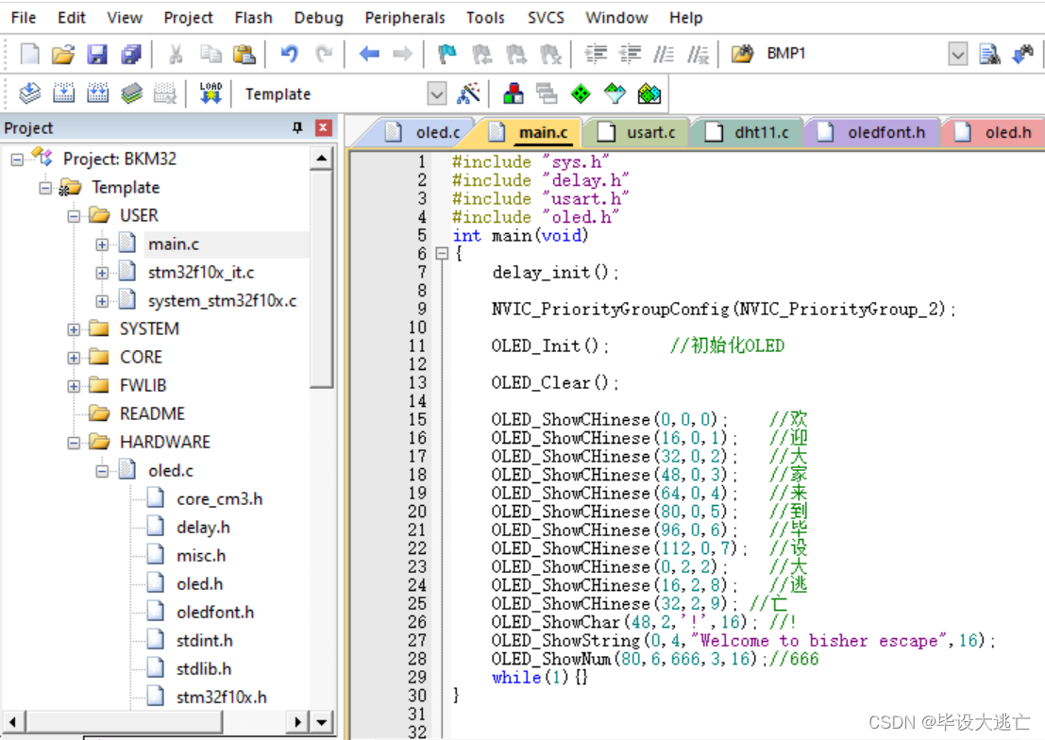Expand main.c file dependencies in tree
The image size is (1045, 740).
101,244
